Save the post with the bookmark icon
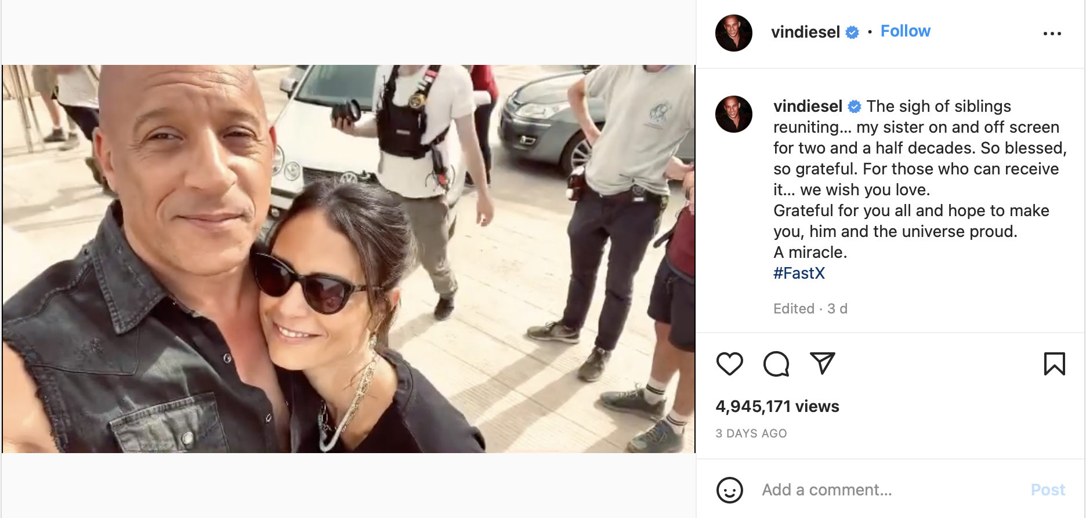 click(1054, 364)
